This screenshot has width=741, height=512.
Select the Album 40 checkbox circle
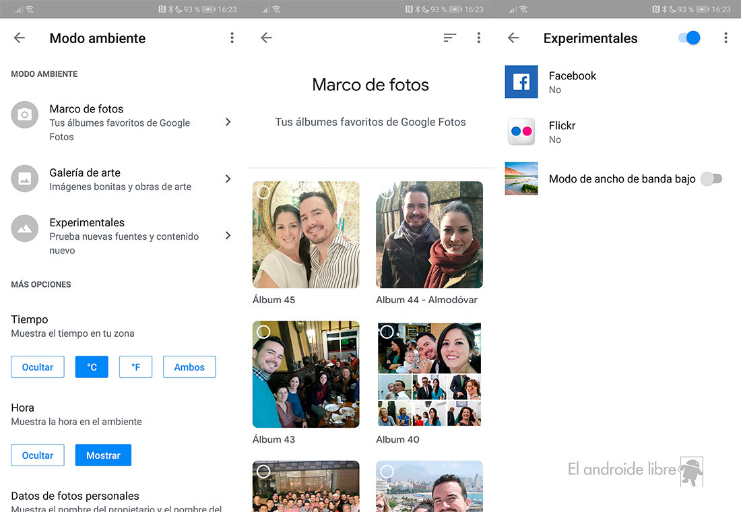[x=387, y=331]
